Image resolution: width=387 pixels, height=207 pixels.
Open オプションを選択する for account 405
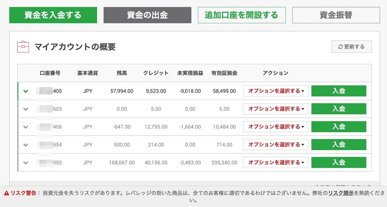276,91
